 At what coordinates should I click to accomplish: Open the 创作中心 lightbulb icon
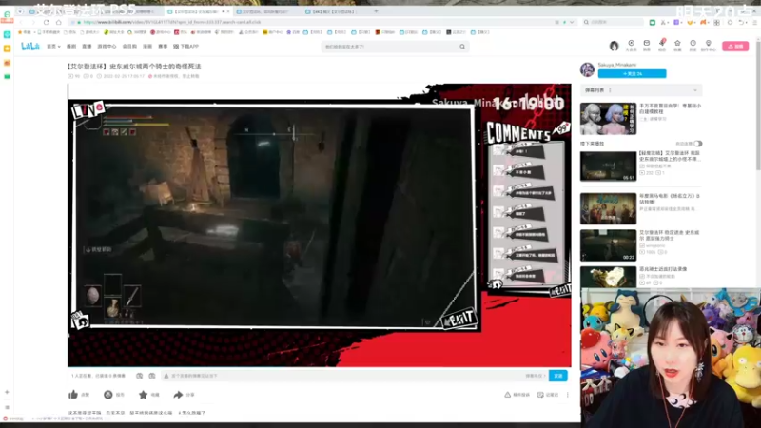(x=709, y=45)
